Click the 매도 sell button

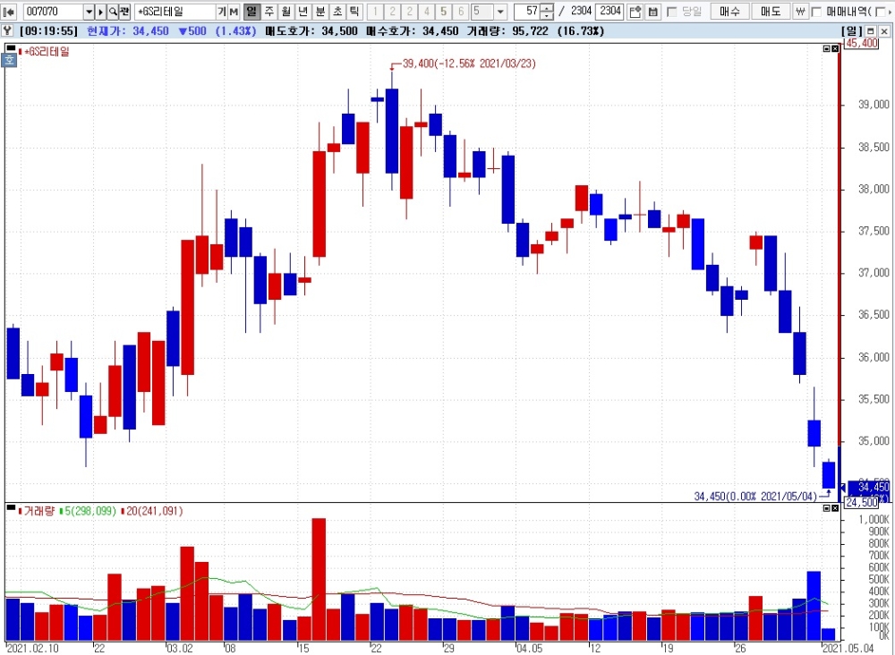(x=771, y=12)
